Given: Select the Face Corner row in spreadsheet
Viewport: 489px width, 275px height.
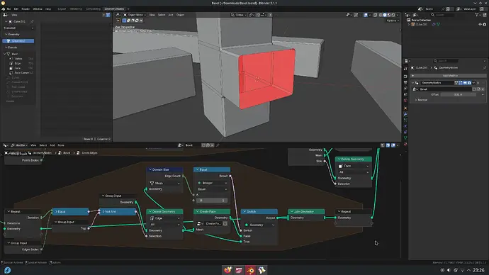Looking at the screenshot, I should coord(21,72).
